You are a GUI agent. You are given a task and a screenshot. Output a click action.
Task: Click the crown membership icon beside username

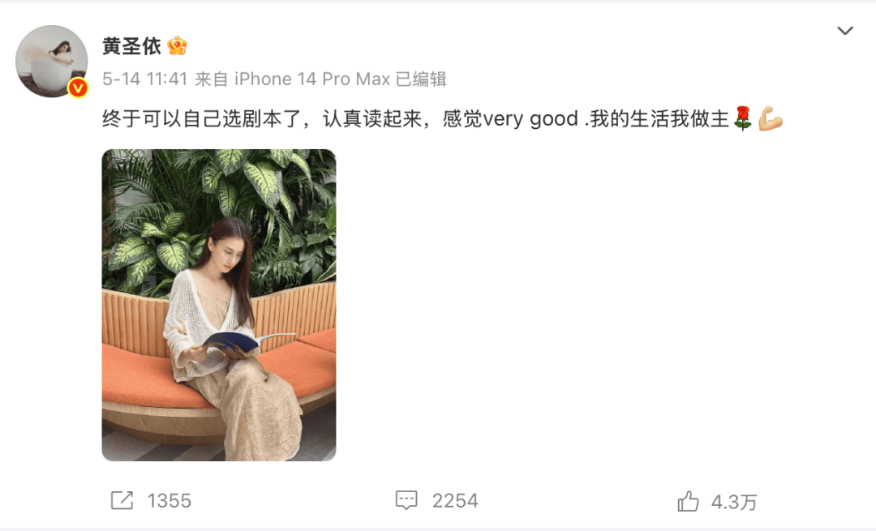coord(177,45)
